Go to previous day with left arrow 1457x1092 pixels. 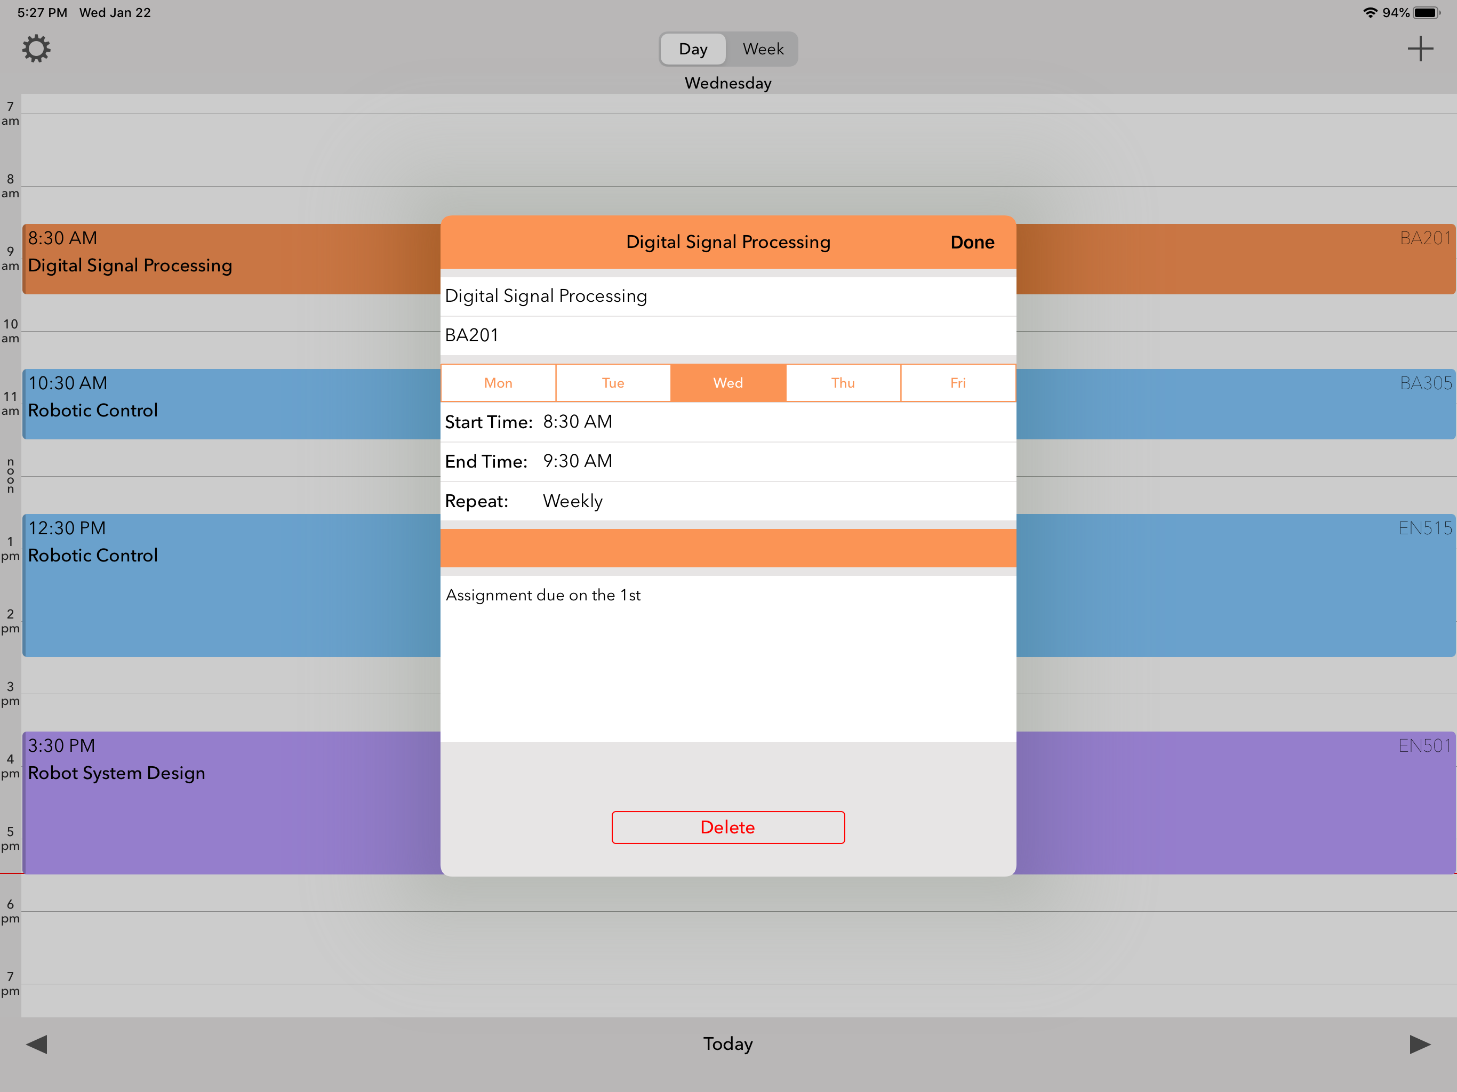click(37, 1044)
